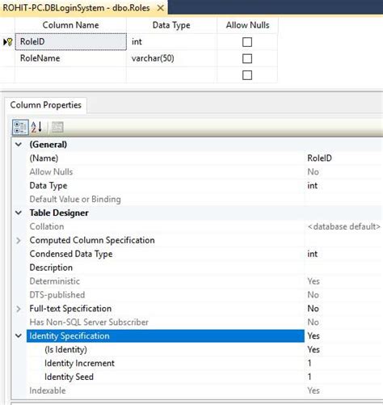This screenshot has height=405, width=383.
Task: Sort properties alphabetically with A-Z button
Action: tap(36, 127)
